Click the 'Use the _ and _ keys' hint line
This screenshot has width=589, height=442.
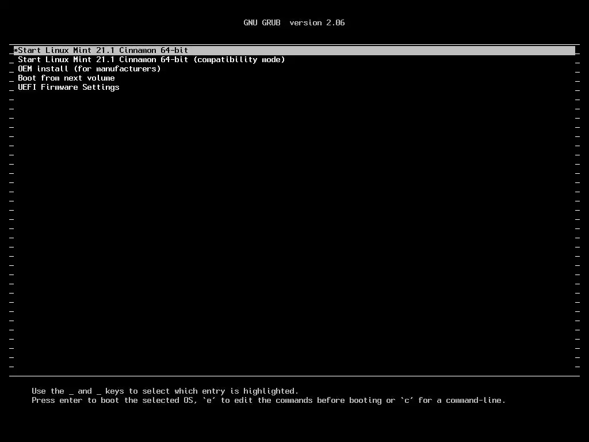click(x=165, y=391)
